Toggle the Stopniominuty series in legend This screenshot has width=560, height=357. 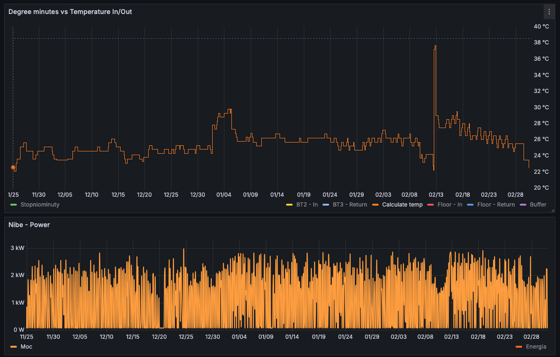[x=40, y=205]
